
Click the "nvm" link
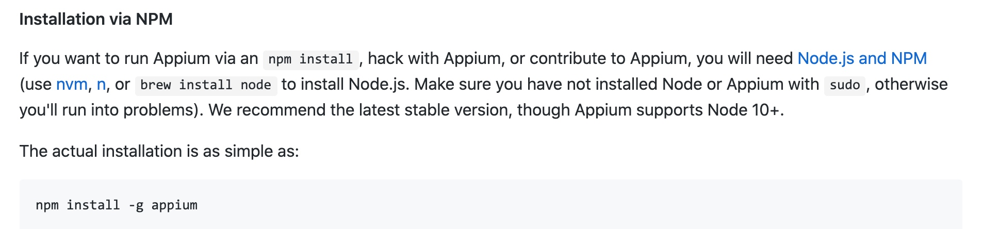(72, 84)
